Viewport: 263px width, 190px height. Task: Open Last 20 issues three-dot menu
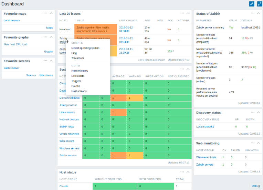(182, 13)
